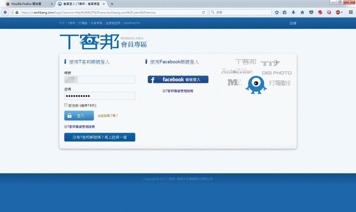
Task: Click the red round extension icon
Action: [x=329, y=13]
